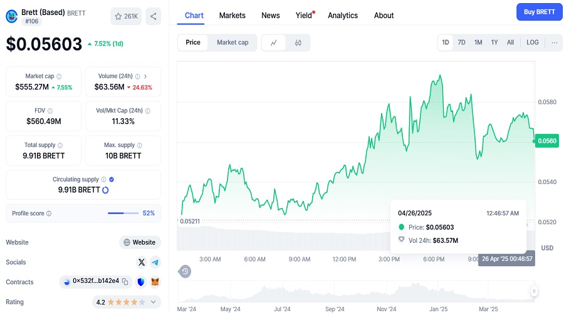
Task: Toggle LOG scale on chart
Action: pos(532,43)
